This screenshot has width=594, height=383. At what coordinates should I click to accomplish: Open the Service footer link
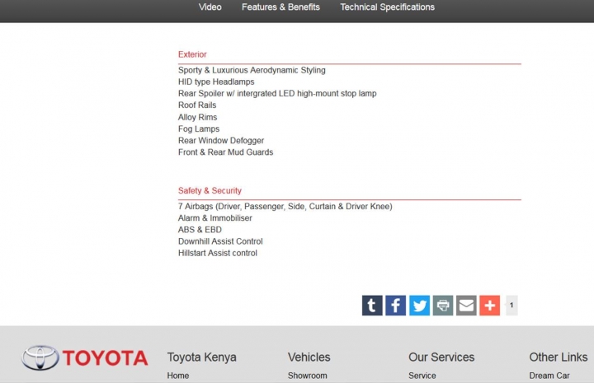[422, 376]
